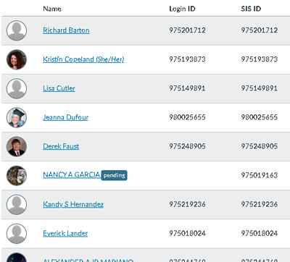Open Kristin Copeland (She/Her) name link
Screen dimensions: 290x262
(x=83, y=59)
